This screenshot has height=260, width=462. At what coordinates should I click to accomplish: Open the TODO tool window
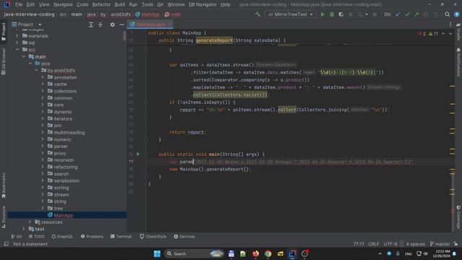coord(37,236)
